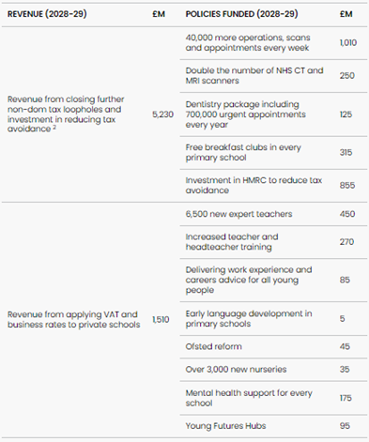Select the Young Futures Hubs row
The width and height of the screenshot is (369, 442).
click(273, 426)
